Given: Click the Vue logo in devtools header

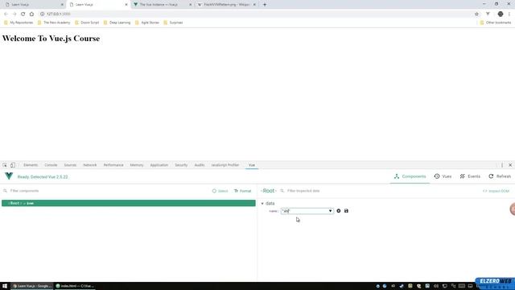Looking at the screenshot, I should click(x=9, y=176).
